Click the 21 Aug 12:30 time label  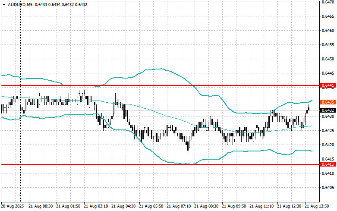pyautogui.click(x=289, y=206)
